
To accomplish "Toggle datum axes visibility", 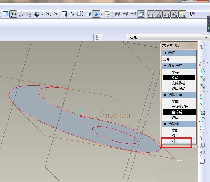I will tap(159, 14).
